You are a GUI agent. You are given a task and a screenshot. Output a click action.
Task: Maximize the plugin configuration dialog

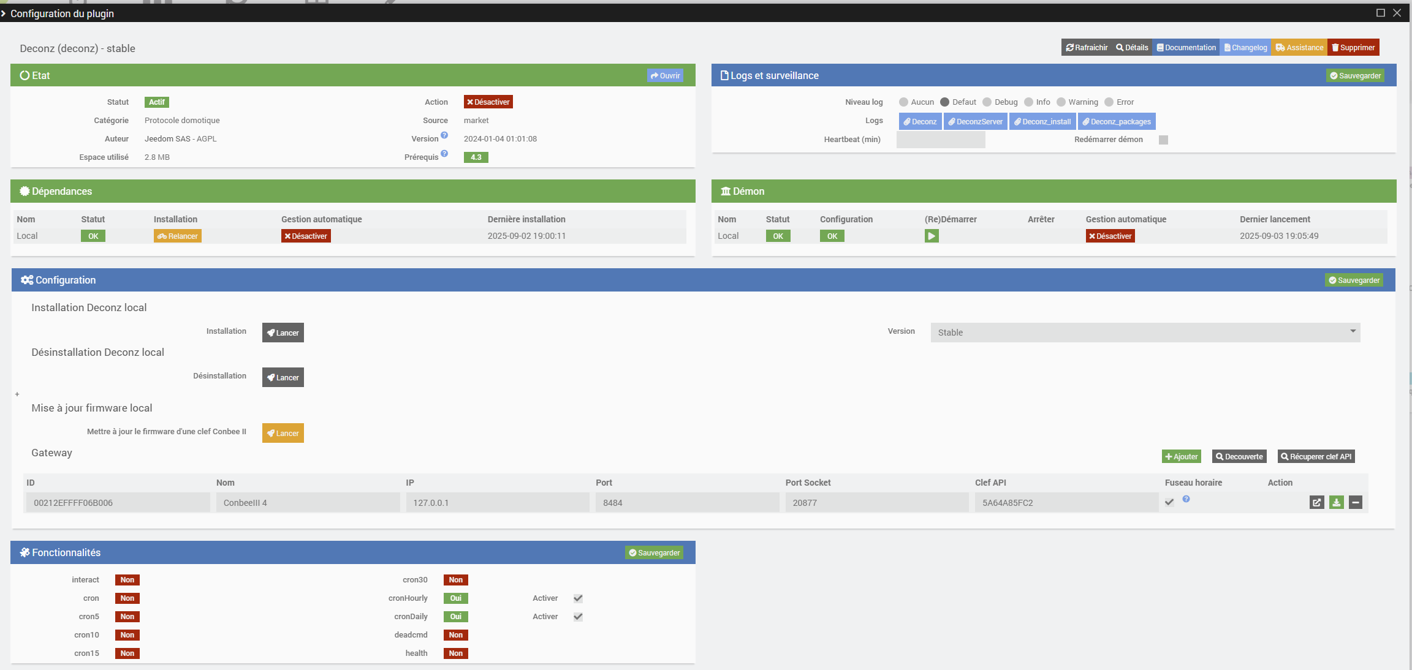(1381, 13)
